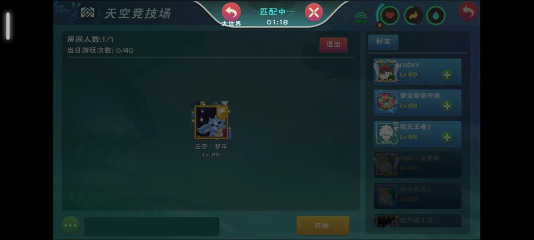Screen dimensions: 534x240
Task: Tap the yellow arrow circular icon
Action: (413, 16)
